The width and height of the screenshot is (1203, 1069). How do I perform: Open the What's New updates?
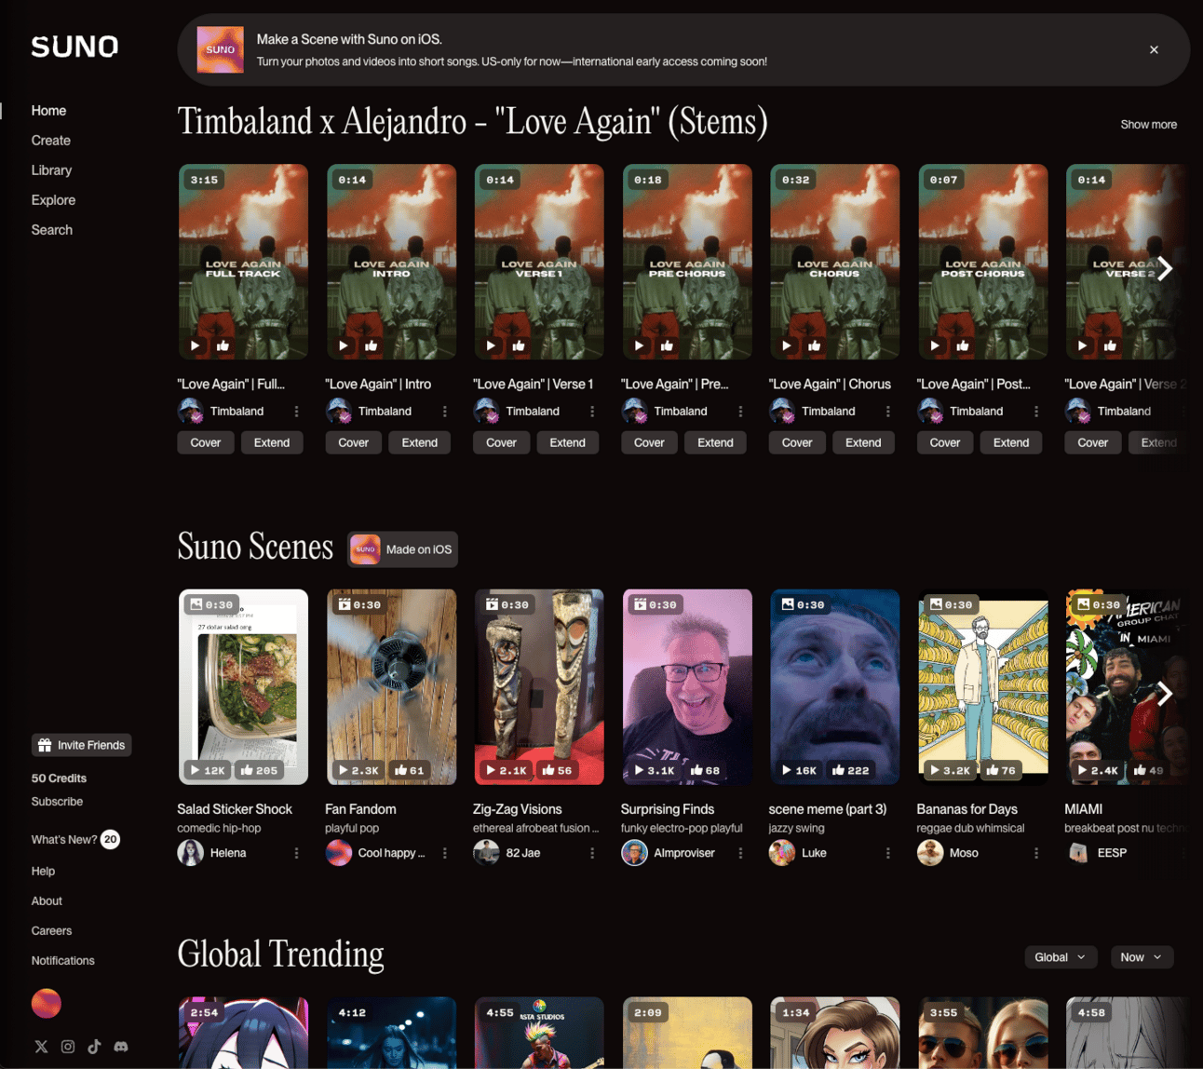coord(75,840)
